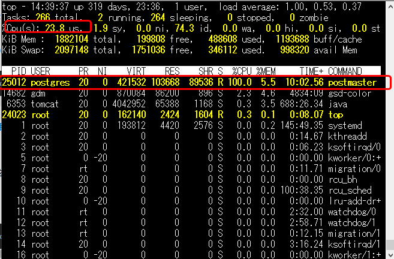The width and height of the screenshot is (394, 259).
Task: Click the 1193688 buff/cache value
Action: [x=293, y=39]
